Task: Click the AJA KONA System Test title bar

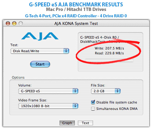Action: coord(76,23)
